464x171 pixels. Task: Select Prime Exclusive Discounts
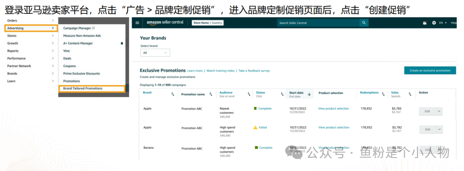point(81,73)
